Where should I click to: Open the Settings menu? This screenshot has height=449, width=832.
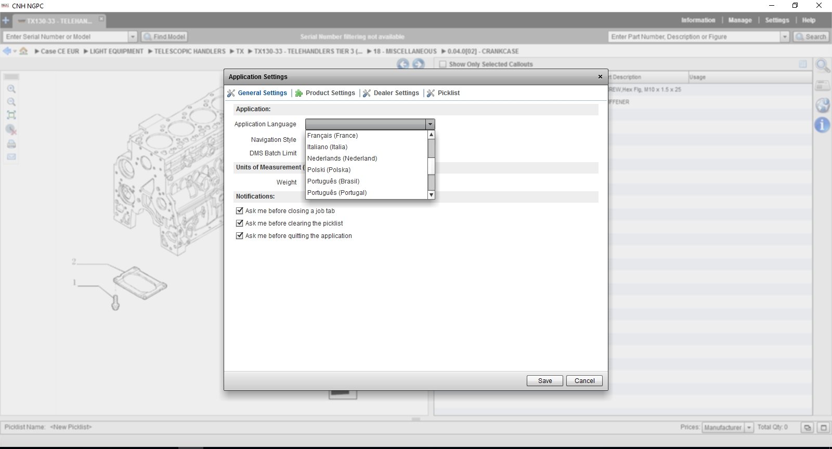777,20
